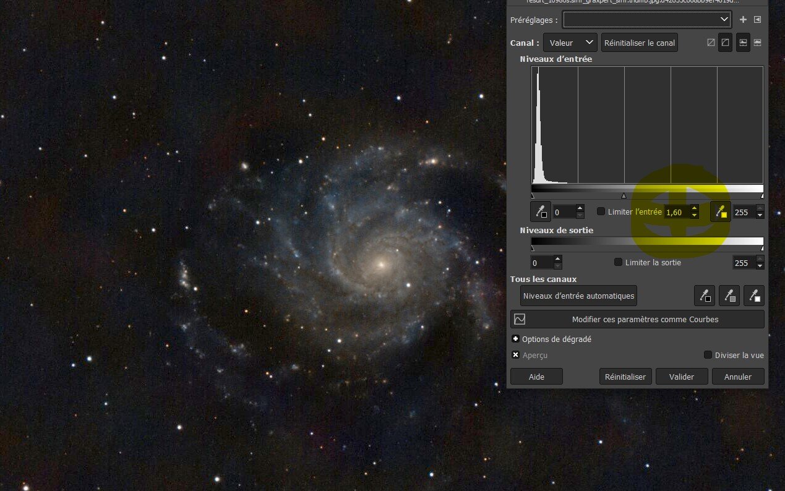Pick input white point with eyedropper

coord(720,211)
